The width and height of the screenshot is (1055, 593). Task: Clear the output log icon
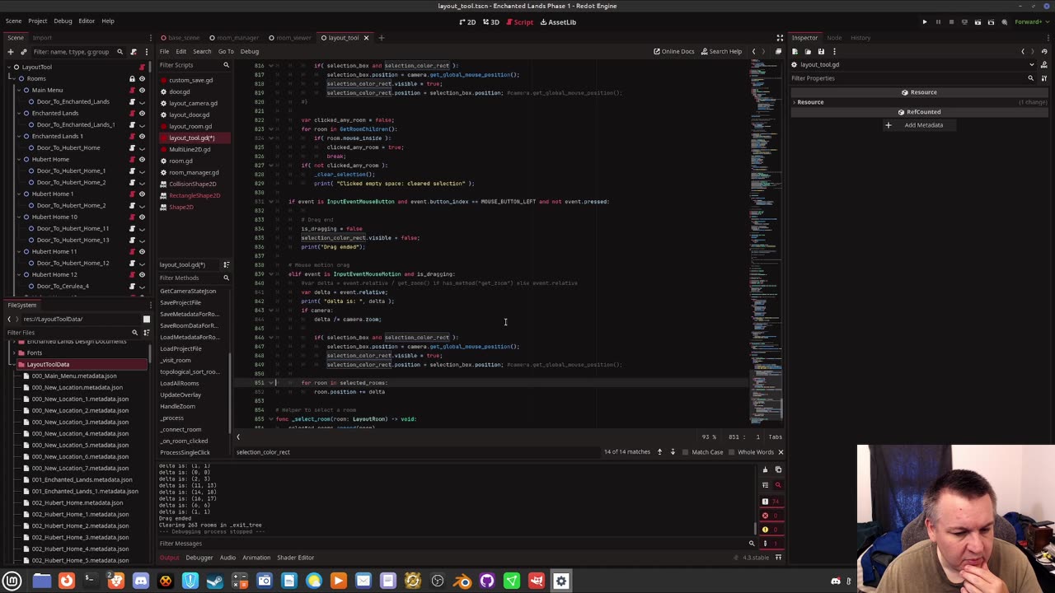765,470
